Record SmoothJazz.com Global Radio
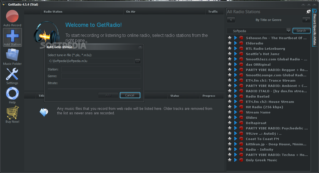 click(x=241, y=59)
